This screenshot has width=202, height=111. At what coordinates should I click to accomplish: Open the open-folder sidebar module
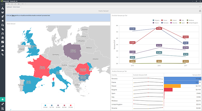tap(3, 12)
